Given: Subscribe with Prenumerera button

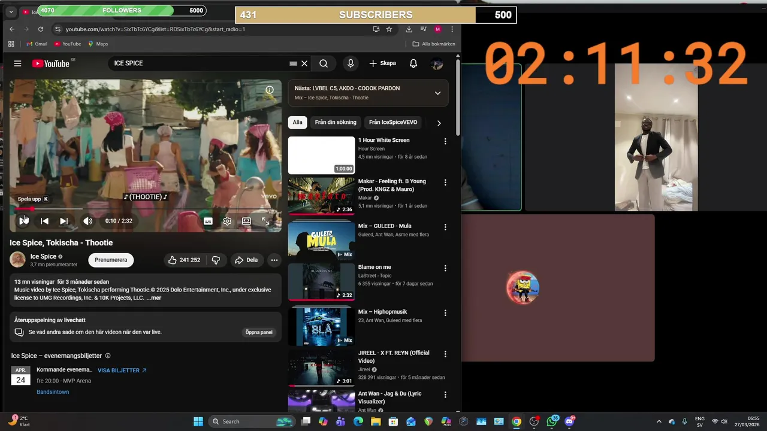Looking at the screenshot, I should [111, 260].
